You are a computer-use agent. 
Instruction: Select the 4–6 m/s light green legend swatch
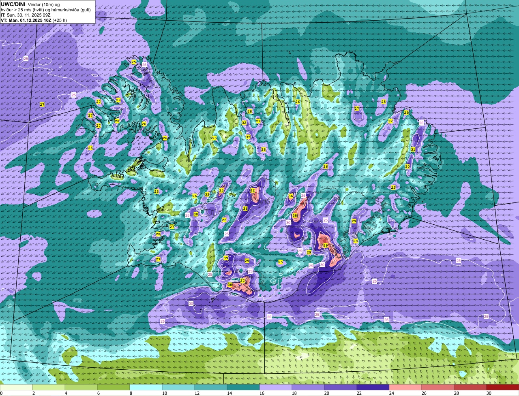coord(81,387)
